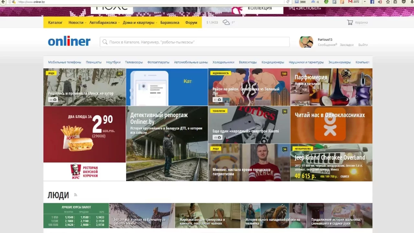Click the Onliner logo

69,41
